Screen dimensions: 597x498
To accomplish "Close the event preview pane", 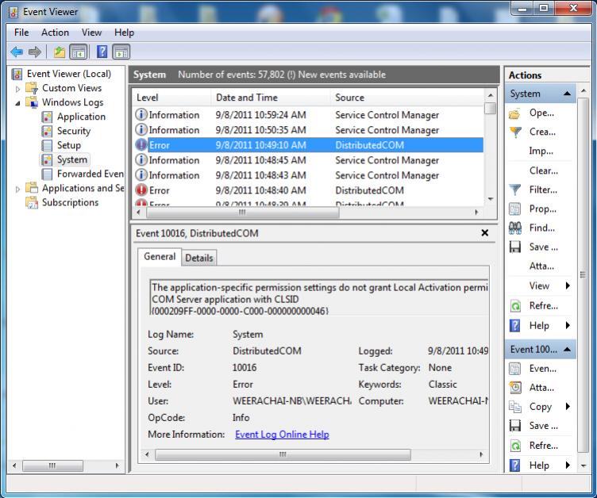I will click(485, 233).
